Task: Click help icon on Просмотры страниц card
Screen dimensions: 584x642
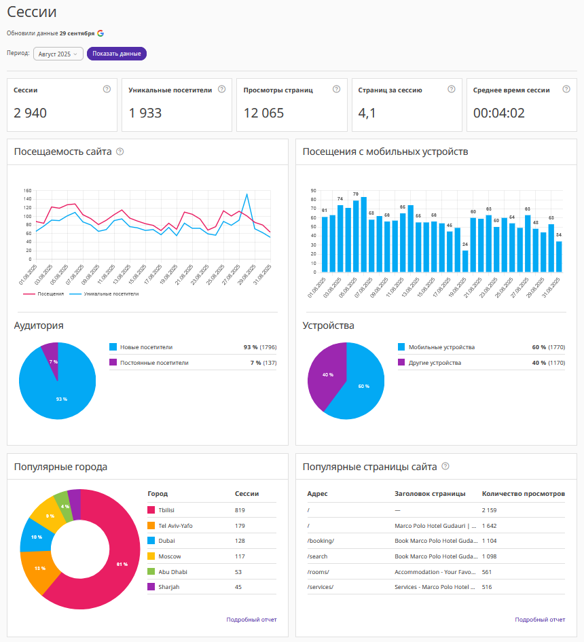Action: pos(336,89)
